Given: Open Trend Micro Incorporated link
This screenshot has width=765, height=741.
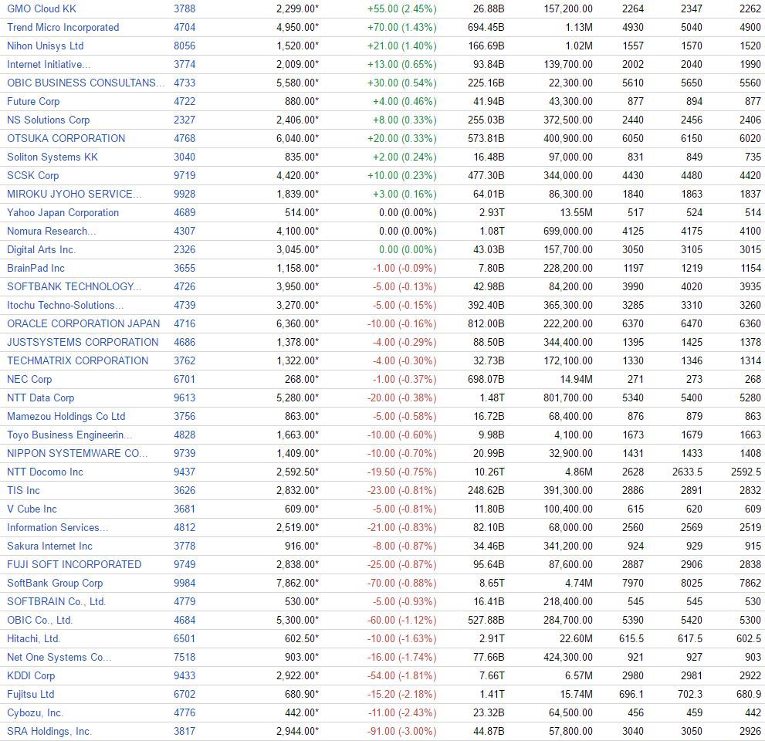Looking at the screenshot, I should (x=63, y=27).
